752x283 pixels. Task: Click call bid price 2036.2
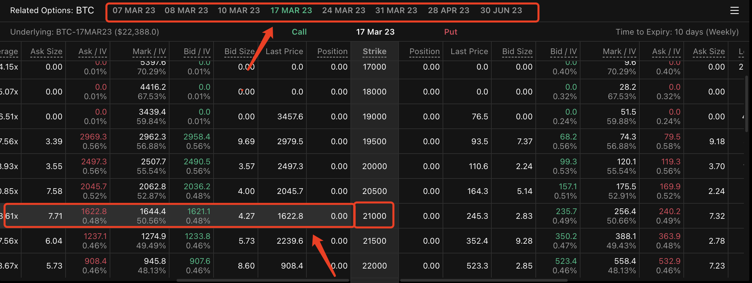(197, 187)
